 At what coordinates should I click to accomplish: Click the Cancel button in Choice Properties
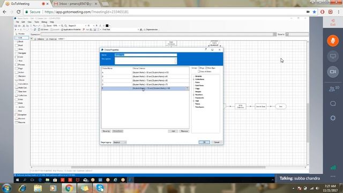tap(217, 142)
